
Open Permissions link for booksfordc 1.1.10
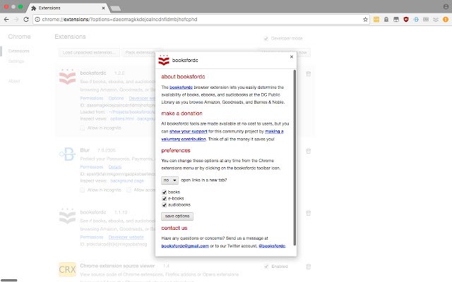pos(92,238)
